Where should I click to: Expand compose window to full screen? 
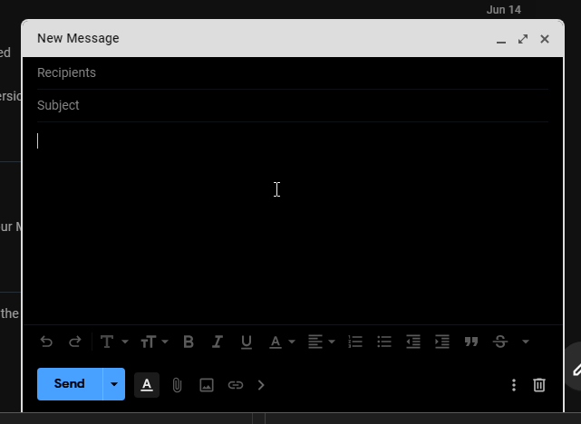tap(523, 39)
